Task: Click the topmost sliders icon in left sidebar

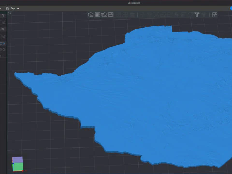Action: 3,15
